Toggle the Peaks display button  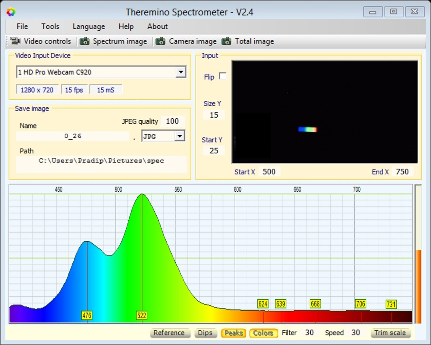(x=234, y=333)
